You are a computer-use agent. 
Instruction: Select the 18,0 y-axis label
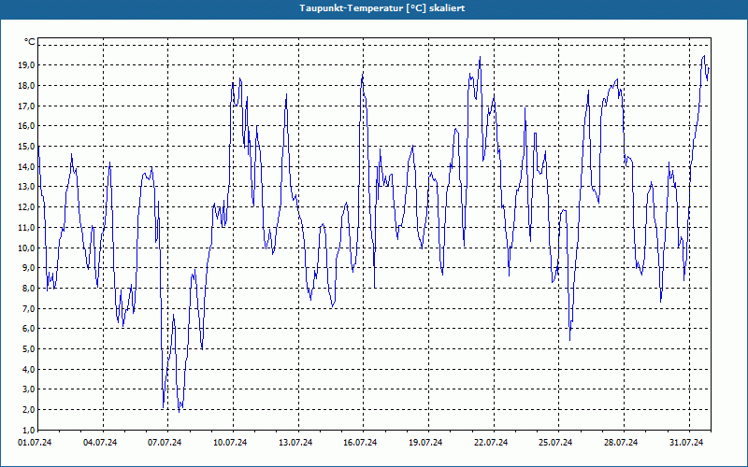(27, 86)
